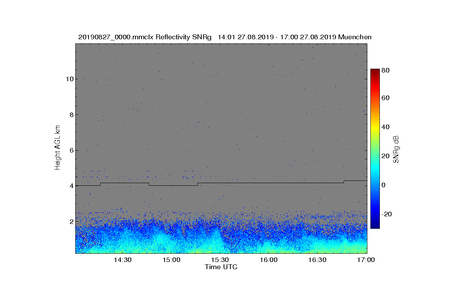
Task: Click the colorbar tick label 80
Action: coord(386,70)
